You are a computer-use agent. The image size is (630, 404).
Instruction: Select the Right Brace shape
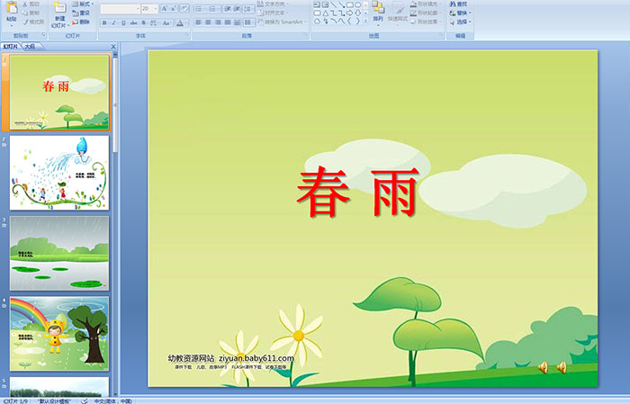[x=357, y=22]
